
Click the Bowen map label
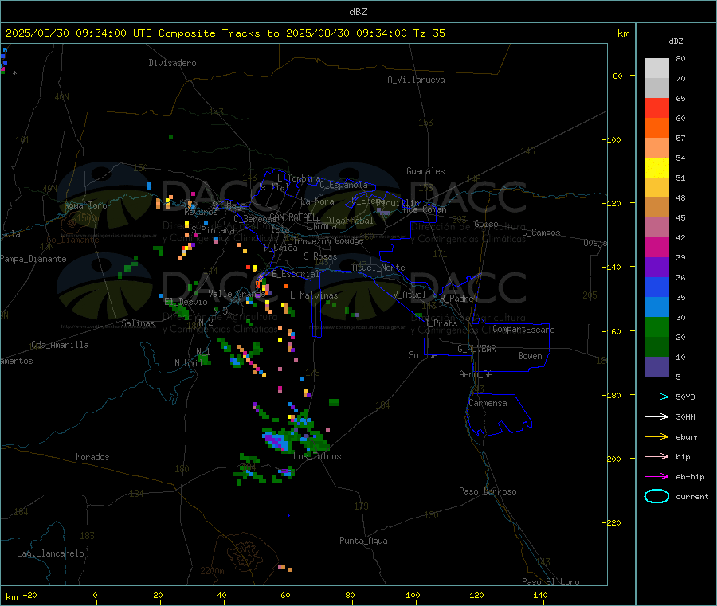pos(531,356)
